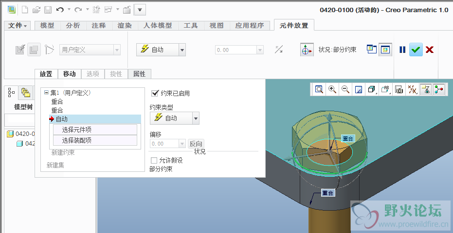The width and height of the screenshot is (453, 233).
Task: Pause the component placement tool
Action: (x=402, y=50)
